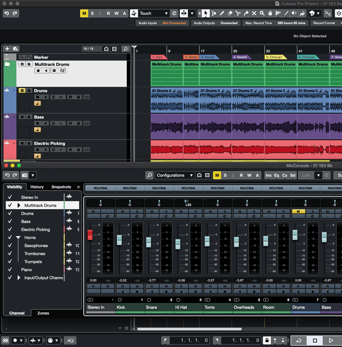342x347 pixels.
Task: Click the AQ button in transport bar
Action: (x=70, y=340)
